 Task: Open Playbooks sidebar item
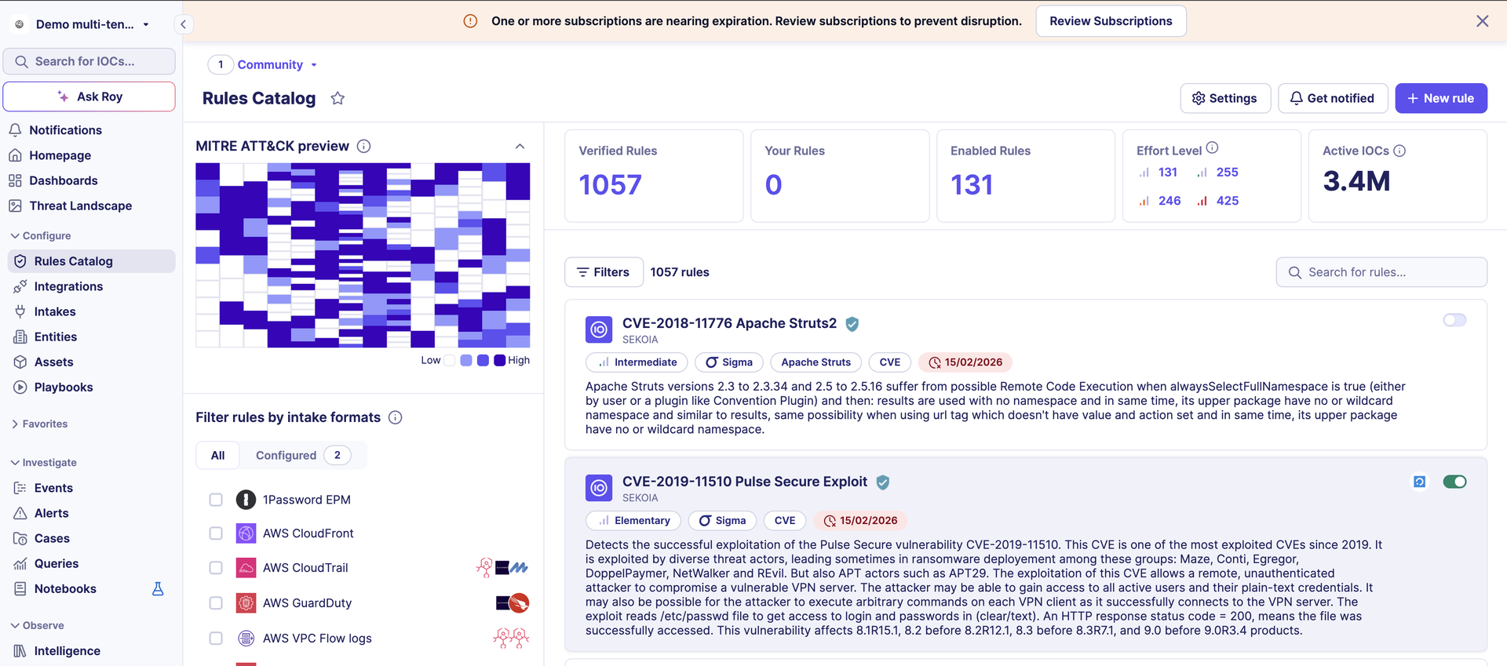(64, 387)
